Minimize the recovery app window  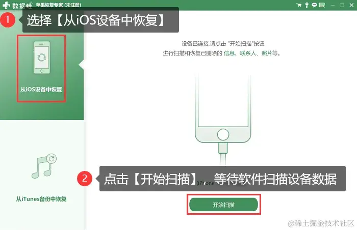coord(333,5)
